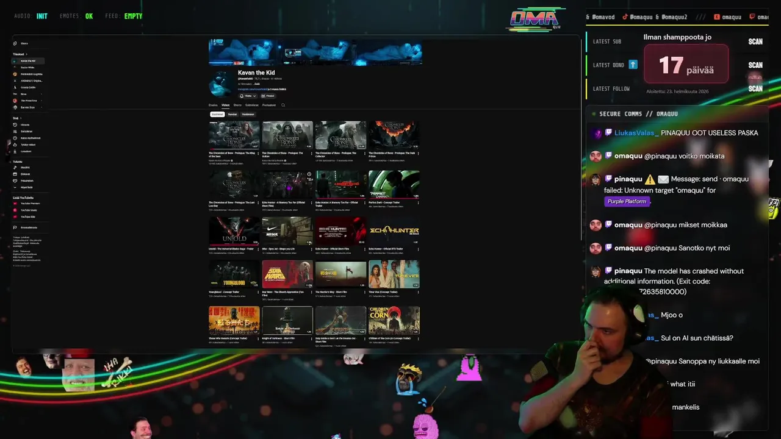Select Videot channel tab
Image resolution: width=781 pixels, height=439 pixels.
tap(226, 105)
